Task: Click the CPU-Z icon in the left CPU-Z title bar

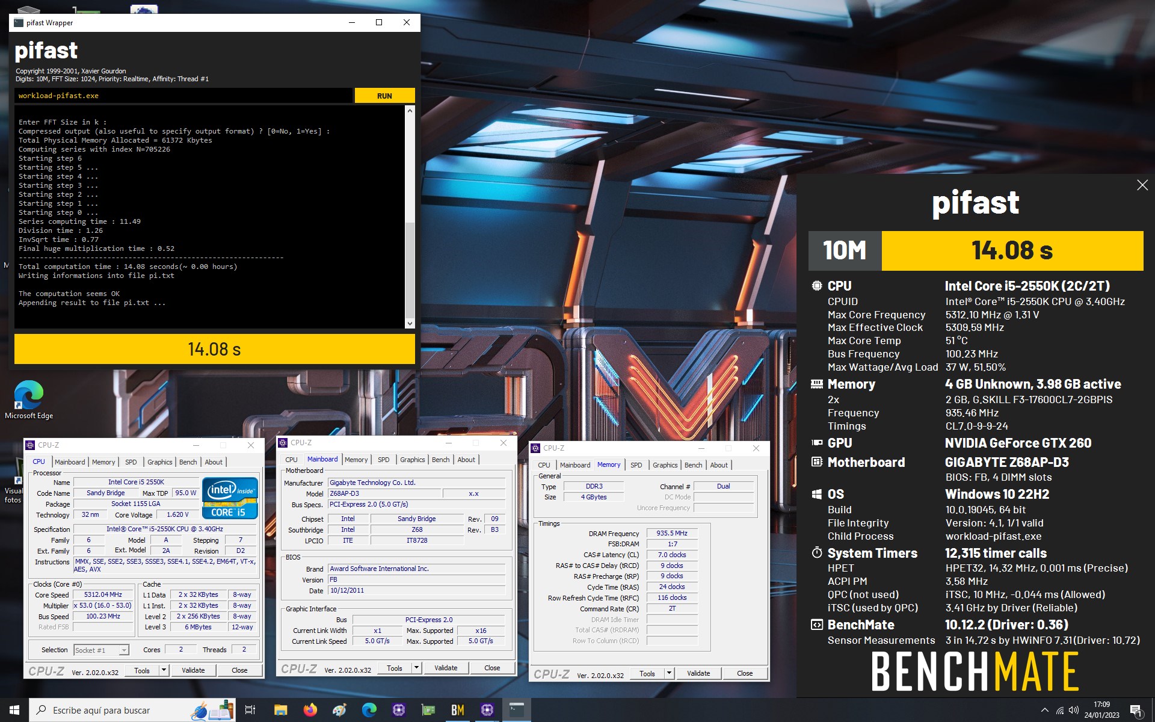Action: (30, 445)
